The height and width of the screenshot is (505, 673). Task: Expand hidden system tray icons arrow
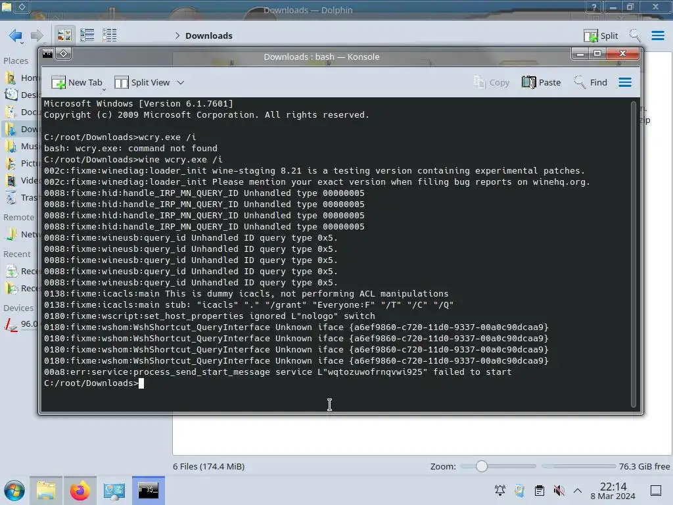[x=578, y=491]
